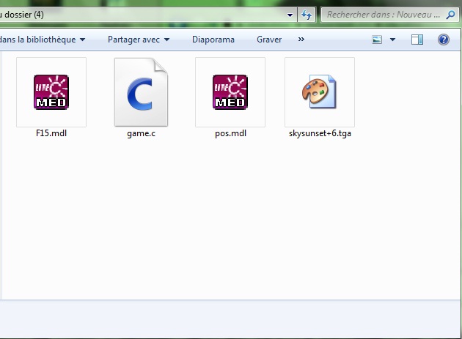Click the 'dossier (4)' address bar path
462x339 pixels.
pyautogui.click(x=23, y=15)
